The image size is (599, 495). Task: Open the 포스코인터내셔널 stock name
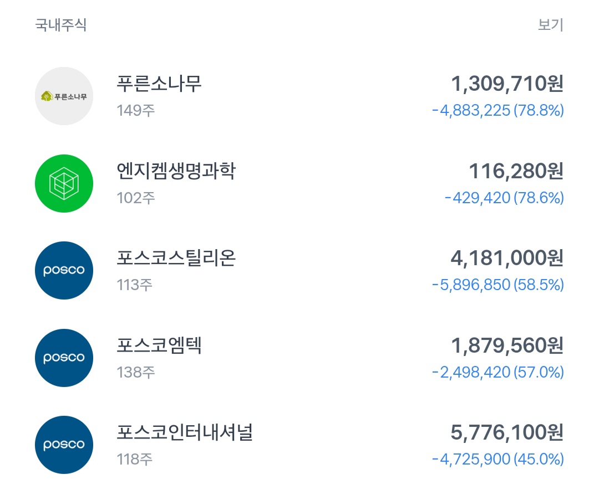point(185,432)
